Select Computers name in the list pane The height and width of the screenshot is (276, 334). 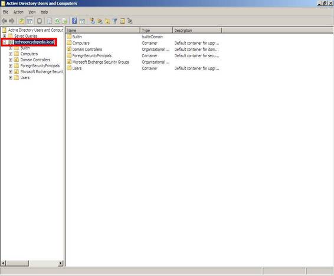(x=81, y=43)
